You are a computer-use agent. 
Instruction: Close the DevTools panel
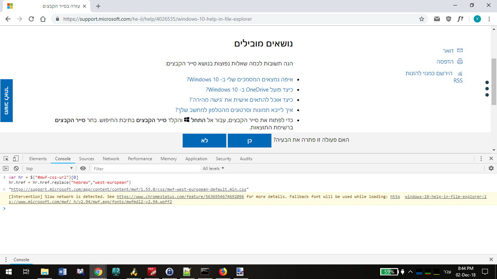coord(491,159)
